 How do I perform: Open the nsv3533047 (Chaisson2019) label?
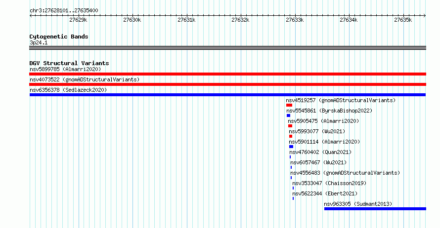click(x=329, y=183)
